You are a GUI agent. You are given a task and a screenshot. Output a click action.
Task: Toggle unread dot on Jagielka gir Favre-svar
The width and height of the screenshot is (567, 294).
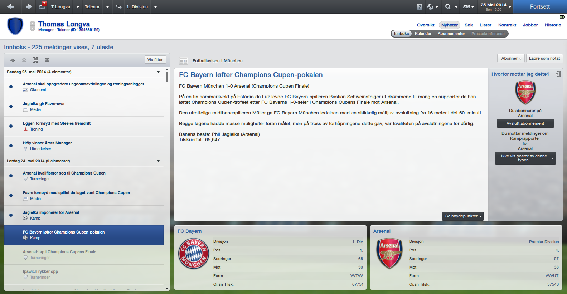pos(11,106)
